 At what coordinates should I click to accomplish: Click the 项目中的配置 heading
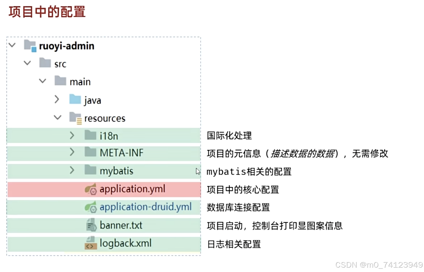pos(47,12)
